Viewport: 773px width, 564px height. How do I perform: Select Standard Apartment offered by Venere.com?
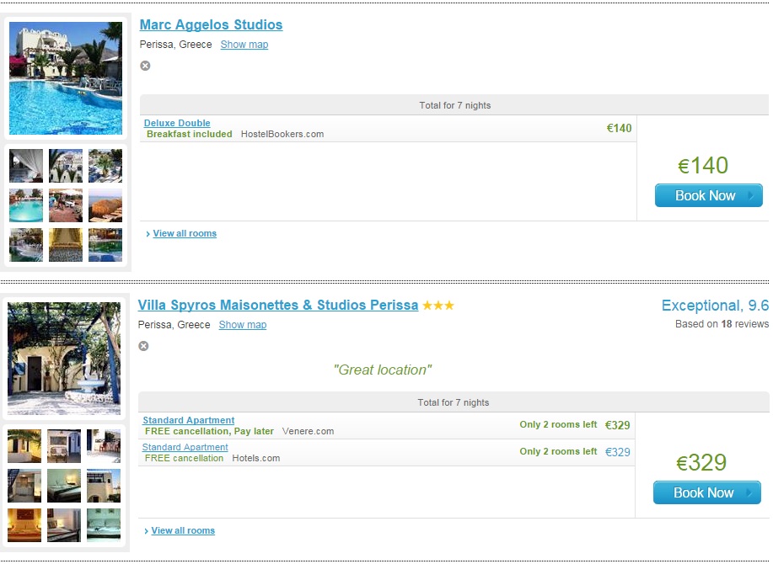(x=189, y=420)
